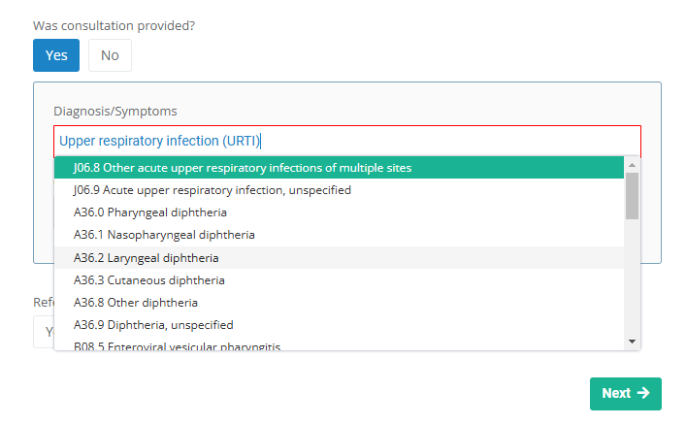This screenshot has width=686, height=425.
Task: Click the Was consultation provided label
Action: tap(114, 25)
